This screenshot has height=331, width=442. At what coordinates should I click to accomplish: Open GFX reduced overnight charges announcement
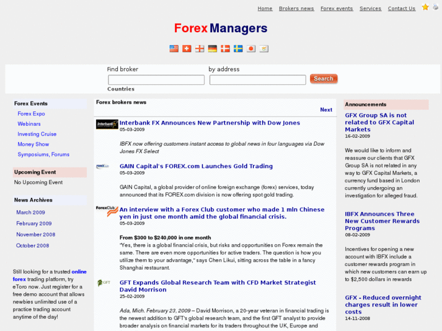(x=383, y=304)
